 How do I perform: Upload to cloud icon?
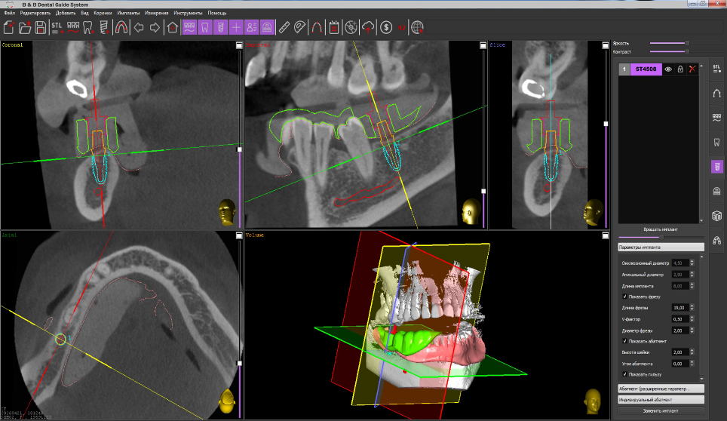tap(368, 27)
